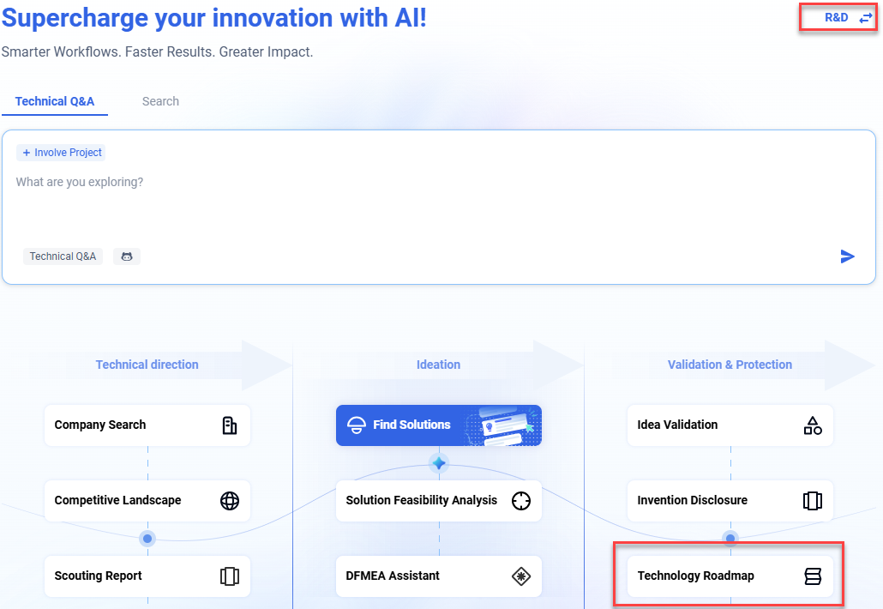Click the Idea Validation shapes icon
The image size is (883, 609).
click(812, 425)
